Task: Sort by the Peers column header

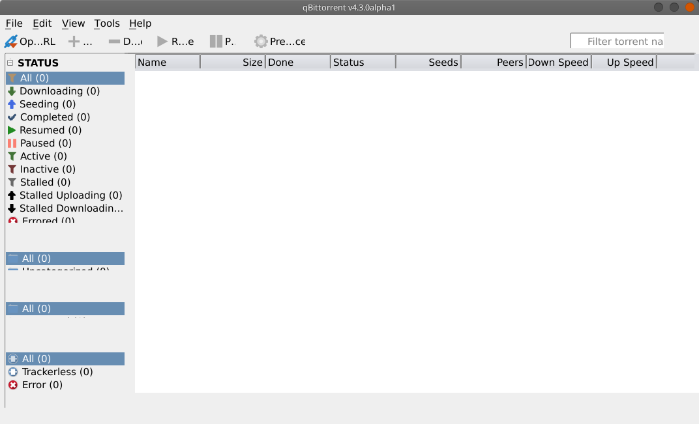Action: (494, 63)
